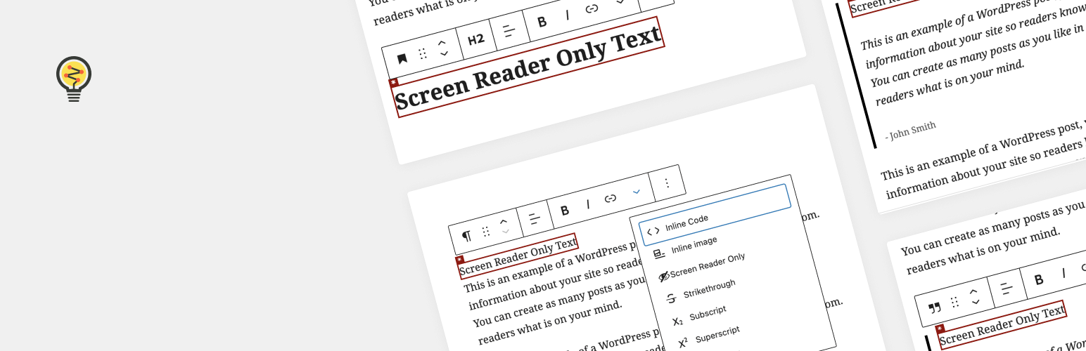Click the heading block bookmark icon
The width and height of the screenshot is (1086, 351).
pyautogui.click(x=402, y=59)
